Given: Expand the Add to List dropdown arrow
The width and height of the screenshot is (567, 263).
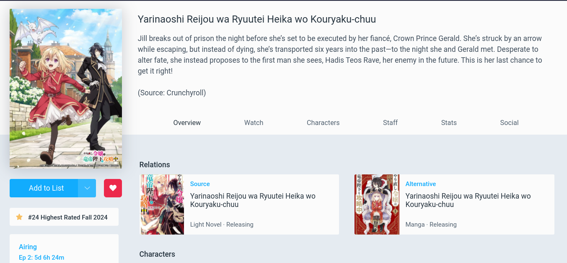Looking at the screenshot, I should (87, 188).
